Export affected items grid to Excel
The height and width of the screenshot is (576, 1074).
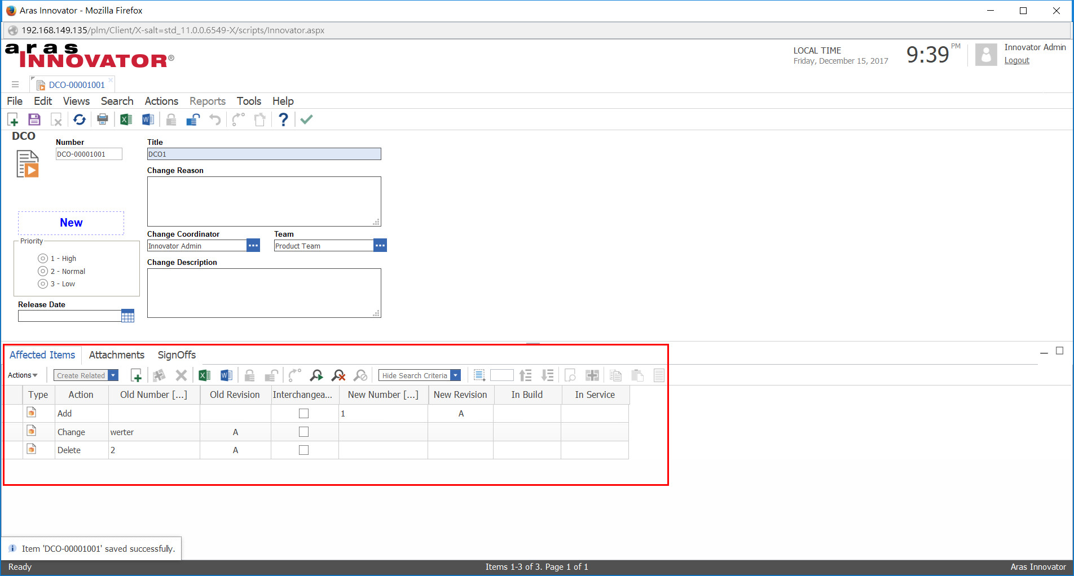tap(204, 375)
